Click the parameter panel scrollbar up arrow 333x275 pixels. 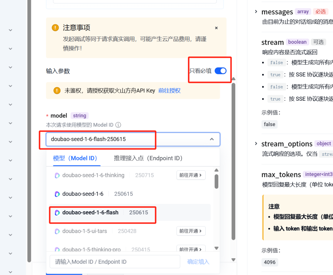tap(233, 79)
